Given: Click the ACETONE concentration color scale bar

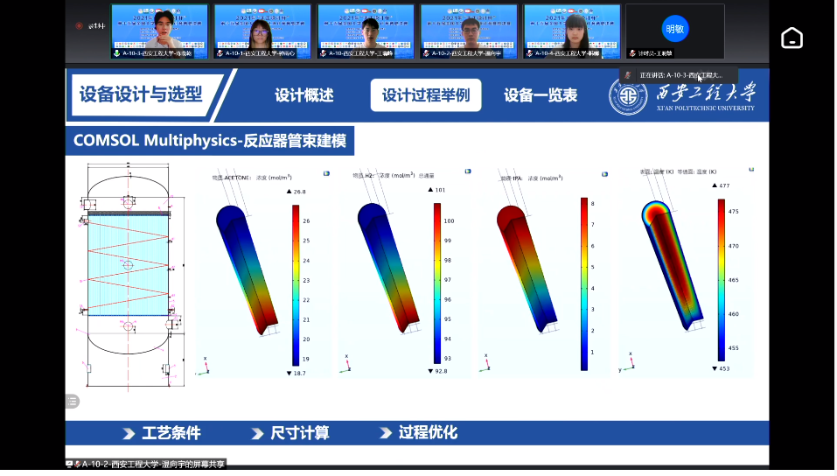Looking at the screenshot, I should click(296, 285).
